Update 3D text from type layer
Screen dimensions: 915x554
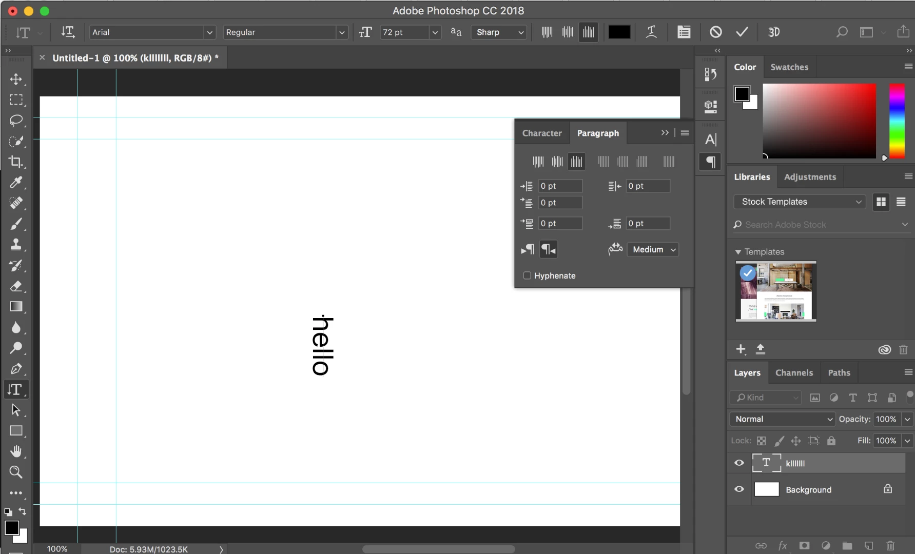774,32
